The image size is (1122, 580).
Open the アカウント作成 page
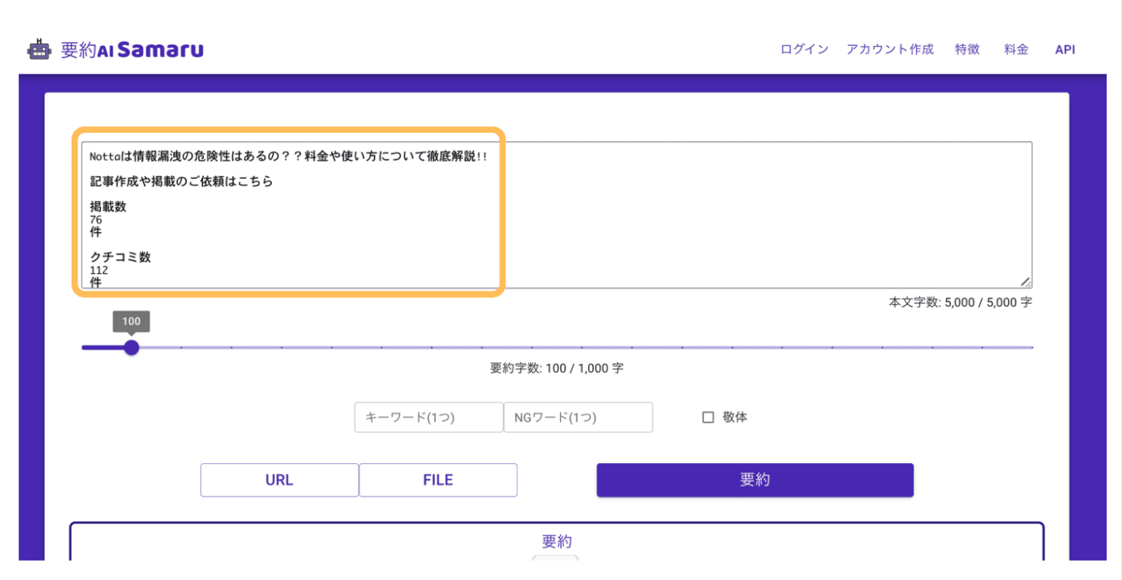(x=890, y=49)
